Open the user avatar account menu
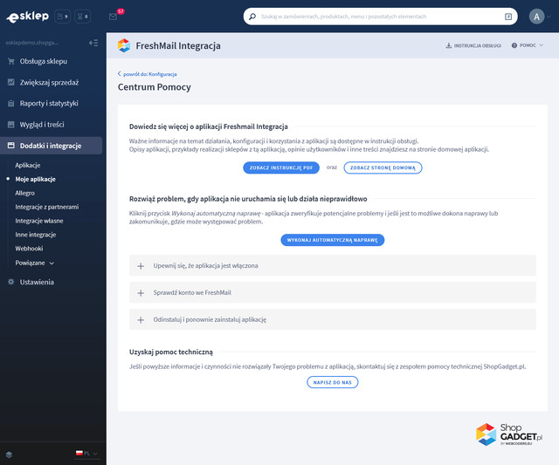This screenshot has width=559, height=465. pyautogui.click(x=536, y=17)
